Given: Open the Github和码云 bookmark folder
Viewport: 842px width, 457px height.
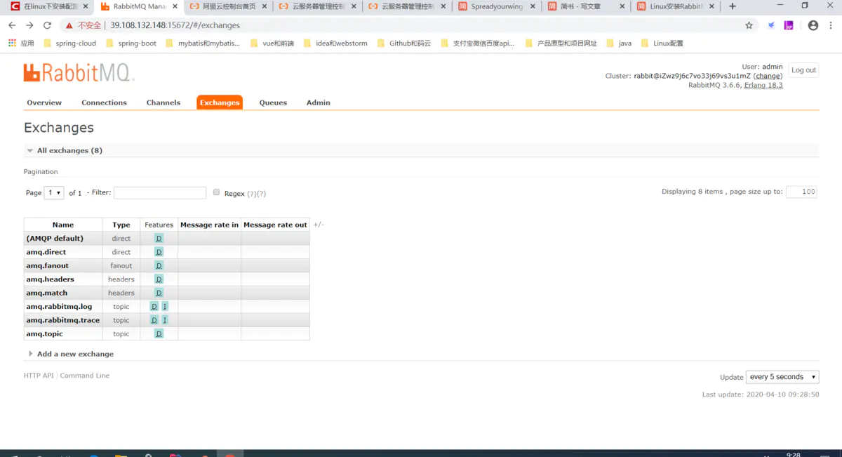Looking at the screenshot, I should click(404, 43).
